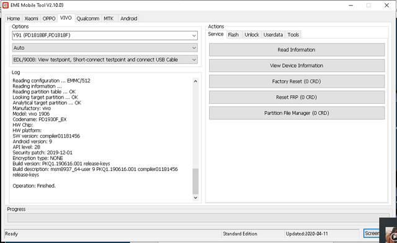Click 'Security patch: 2019-12-01' log line
This screenshot has height=243, width=397.
43,153
